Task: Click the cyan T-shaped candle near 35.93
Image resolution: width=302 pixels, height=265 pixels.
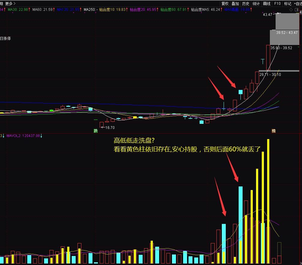Action: click(262, 61)
